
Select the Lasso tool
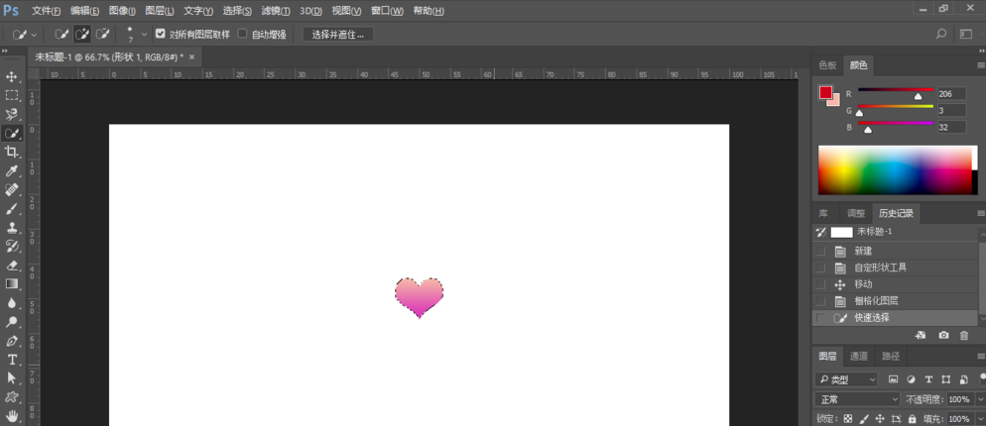(x=11, y=114)
